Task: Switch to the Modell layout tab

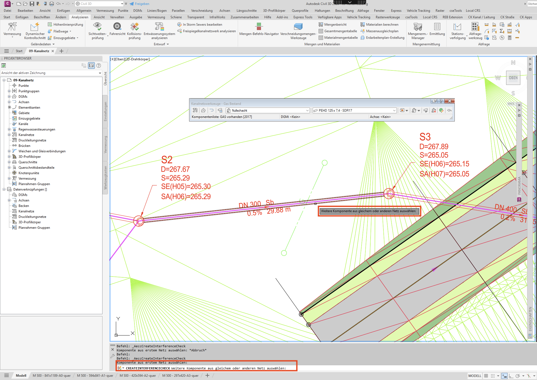Action: [21, 376]
